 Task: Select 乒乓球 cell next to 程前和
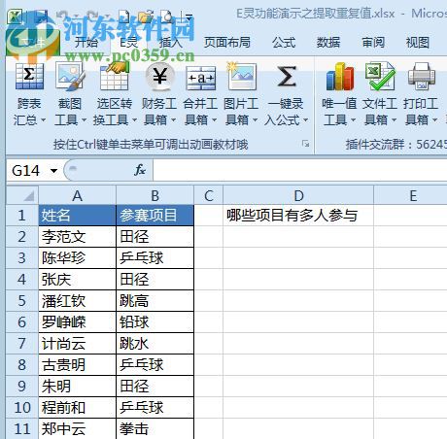point(155,408)
